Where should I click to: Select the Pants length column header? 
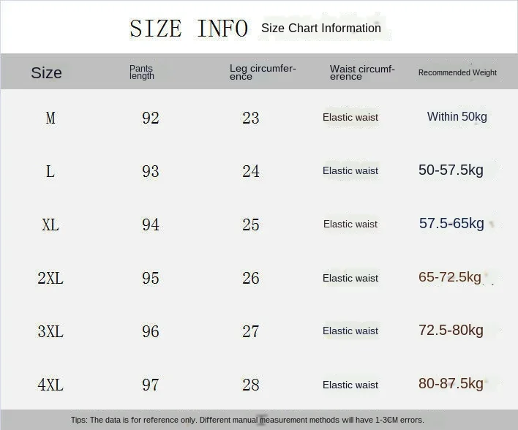(142, 72)
